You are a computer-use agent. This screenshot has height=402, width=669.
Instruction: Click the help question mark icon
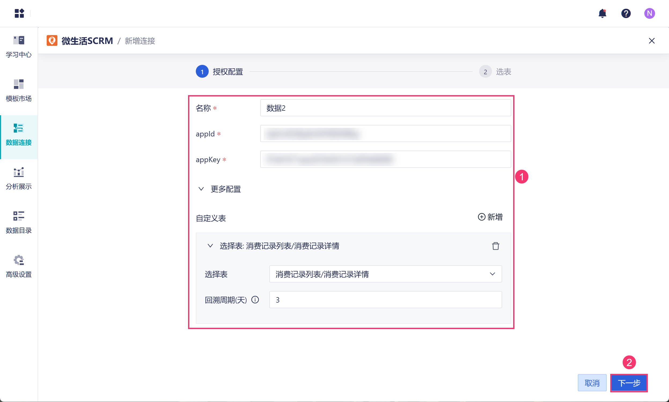(626, 13)
